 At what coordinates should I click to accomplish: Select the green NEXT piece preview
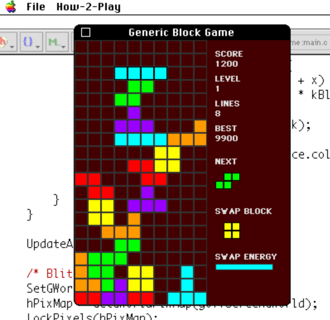click(x=228, y=181)
